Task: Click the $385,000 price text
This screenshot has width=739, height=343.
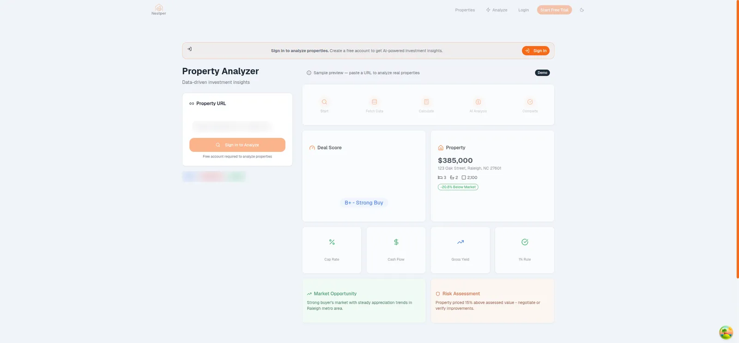Action: (x=455, y=161)
